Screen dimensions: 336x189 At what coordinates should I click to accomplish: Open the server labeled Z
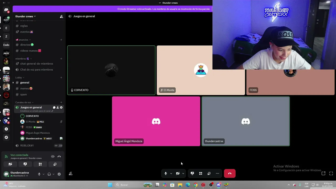pos(6,36)
